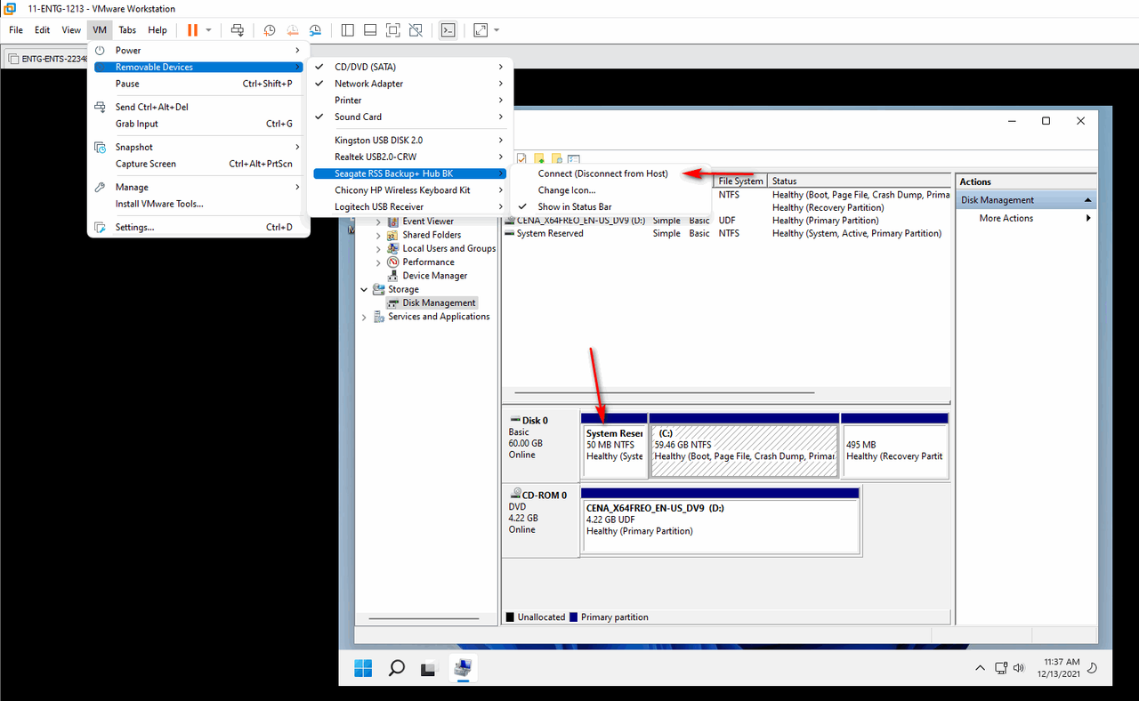Choose Pause in the VM menu

tap(198, 84)
